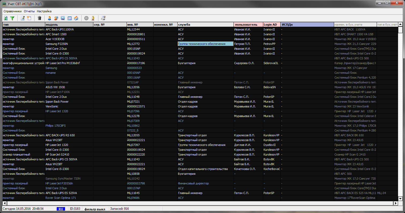Click inventory number '07222_б'
This screenshot has width=405, height=213.
pyautogui.click(x=140, y=130)
